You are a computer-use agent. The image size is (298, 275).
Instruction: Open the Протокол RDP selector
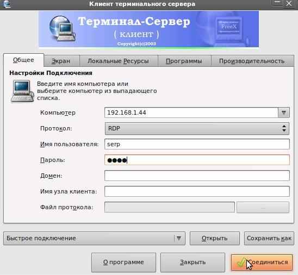click(x=197, y=129)
